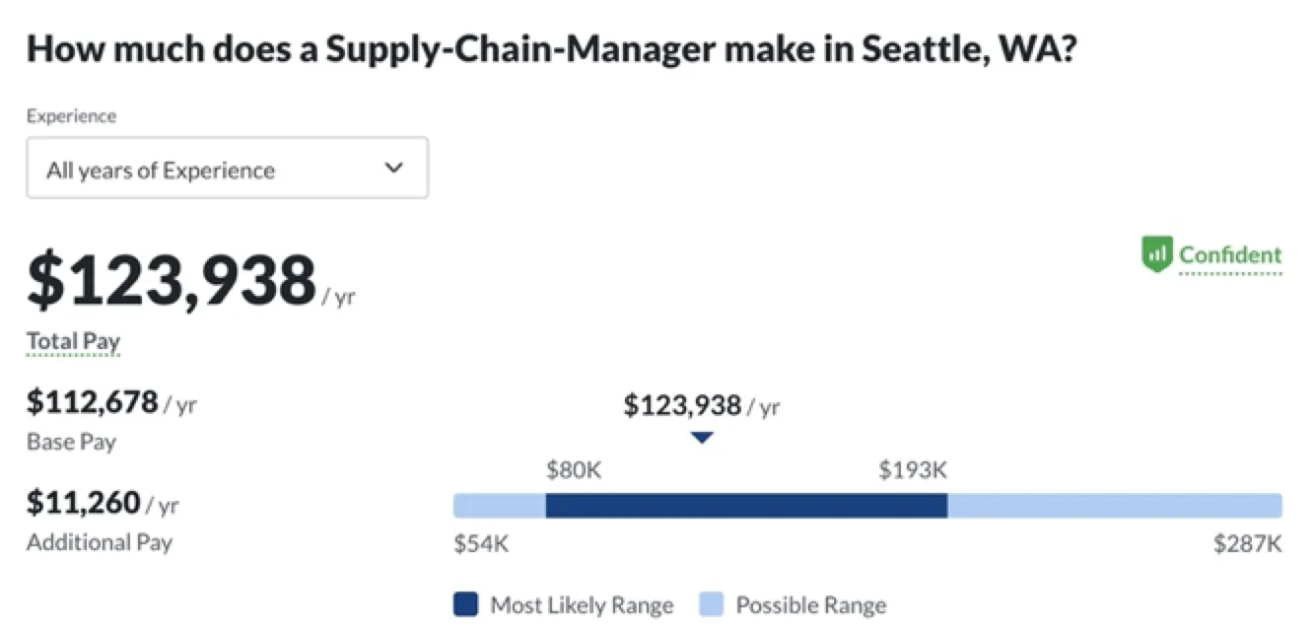Viewport: 1313px width, 631px height.
Task: Click the left light blue possible range segment
Action: (499, 506)
